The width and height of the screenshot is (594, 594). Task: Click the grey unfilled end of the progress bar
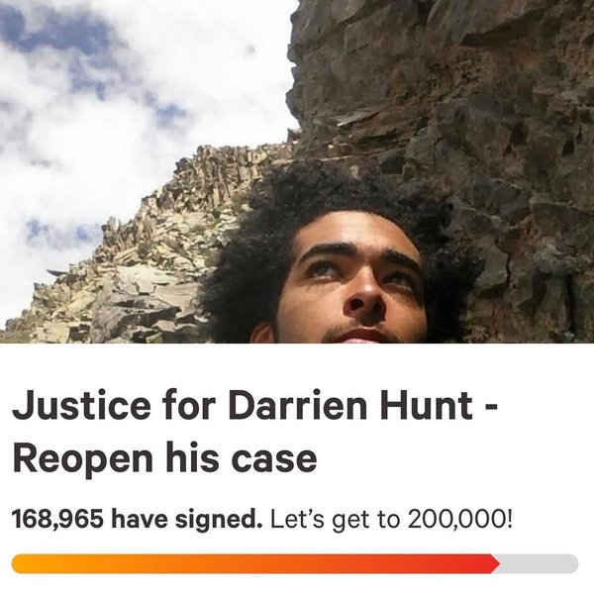540,563
